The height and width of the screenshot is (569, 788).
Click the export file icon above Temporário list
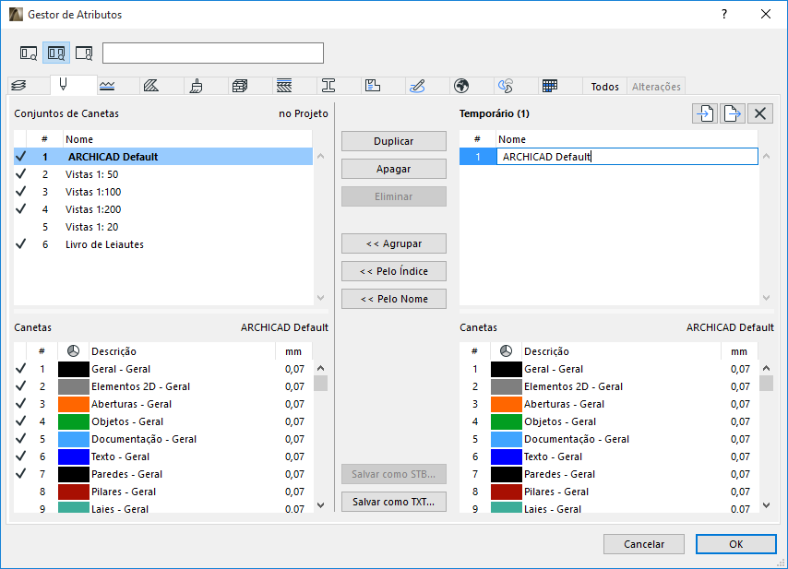click(733, 113)
